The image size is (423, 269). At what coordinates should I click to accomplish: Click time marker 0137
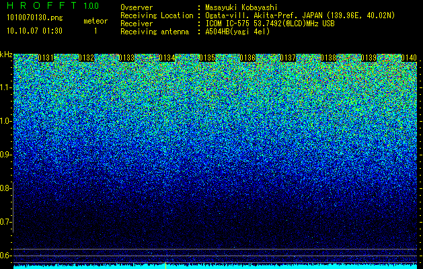coord(288,58)
